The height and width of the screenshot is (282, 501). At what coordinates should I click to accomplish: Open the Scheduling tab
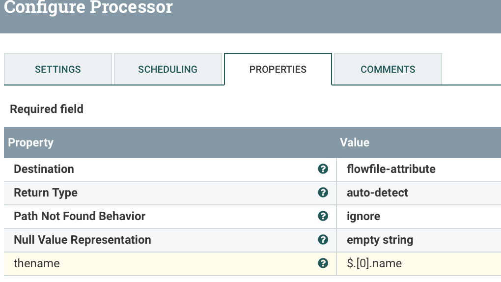tap(167, 69)
